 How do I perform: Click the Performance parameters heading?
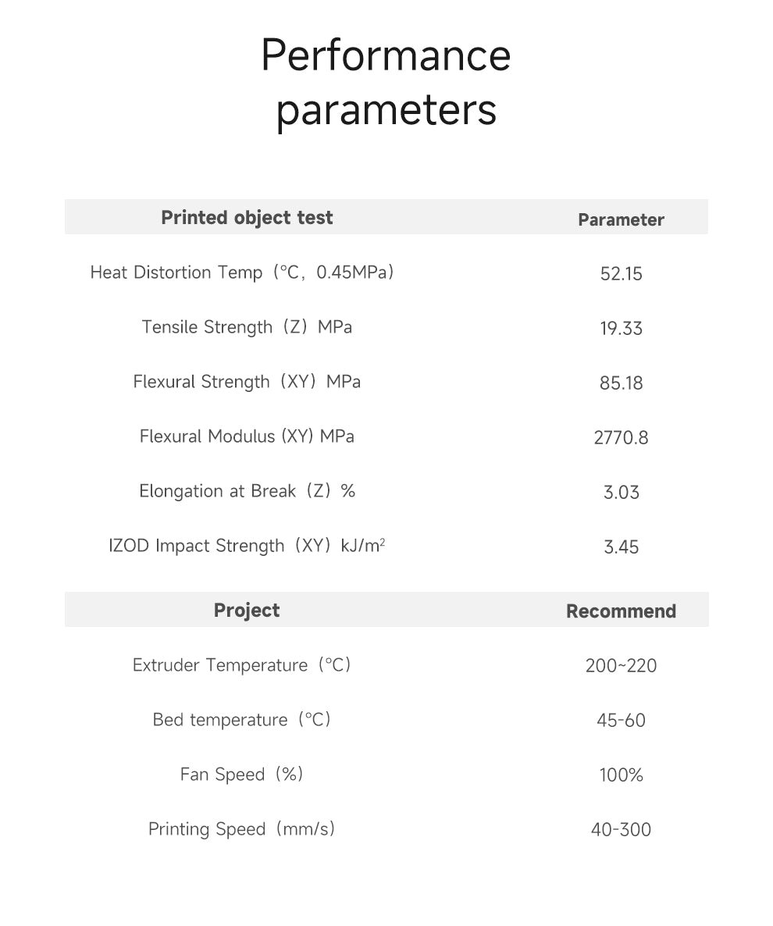click(386, 82)
